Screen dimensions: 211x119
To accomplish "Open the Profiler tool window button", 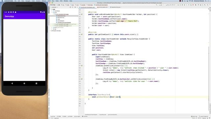I will pos(70,116).
